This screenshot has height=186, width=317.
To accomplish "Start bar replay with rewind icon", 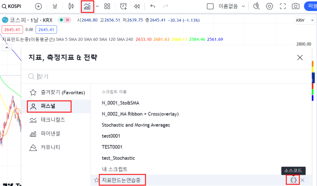I will pyautogui.click(x=137, y=6).
